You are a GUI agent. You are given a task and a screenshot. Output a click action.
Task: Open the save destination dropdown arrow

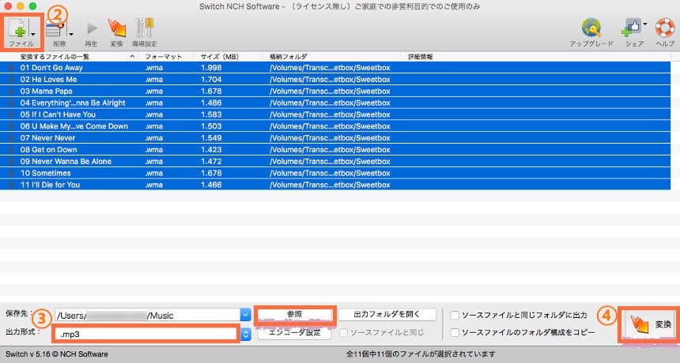coord(245,315)
